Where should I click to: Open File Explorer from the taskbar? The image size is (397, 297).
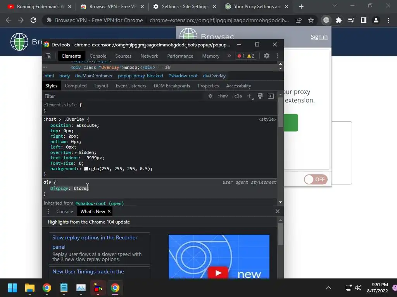click(x=29, y=288)
